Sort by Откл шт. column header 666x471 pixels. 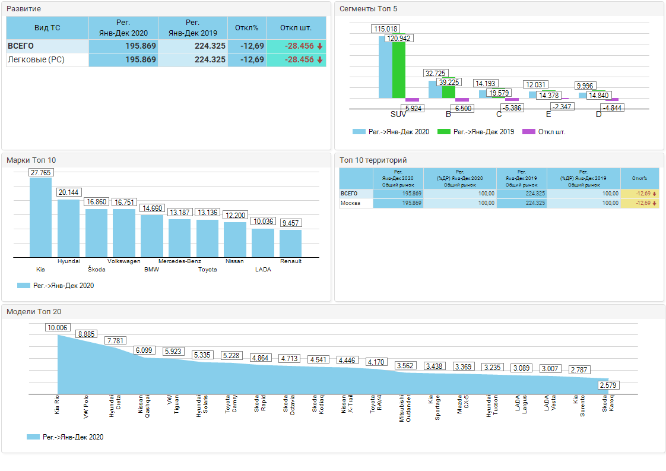coord(296,28)
